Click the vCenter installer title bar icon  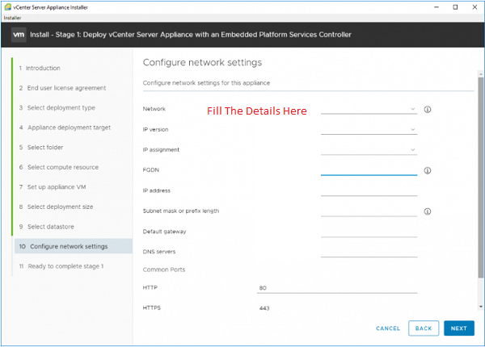(x=8, y=7)
